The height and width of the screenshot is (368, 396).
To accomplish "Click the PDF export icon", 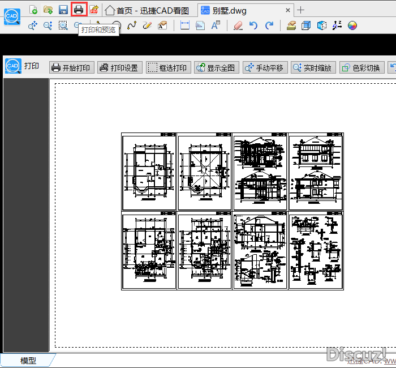I will (94, 10).
